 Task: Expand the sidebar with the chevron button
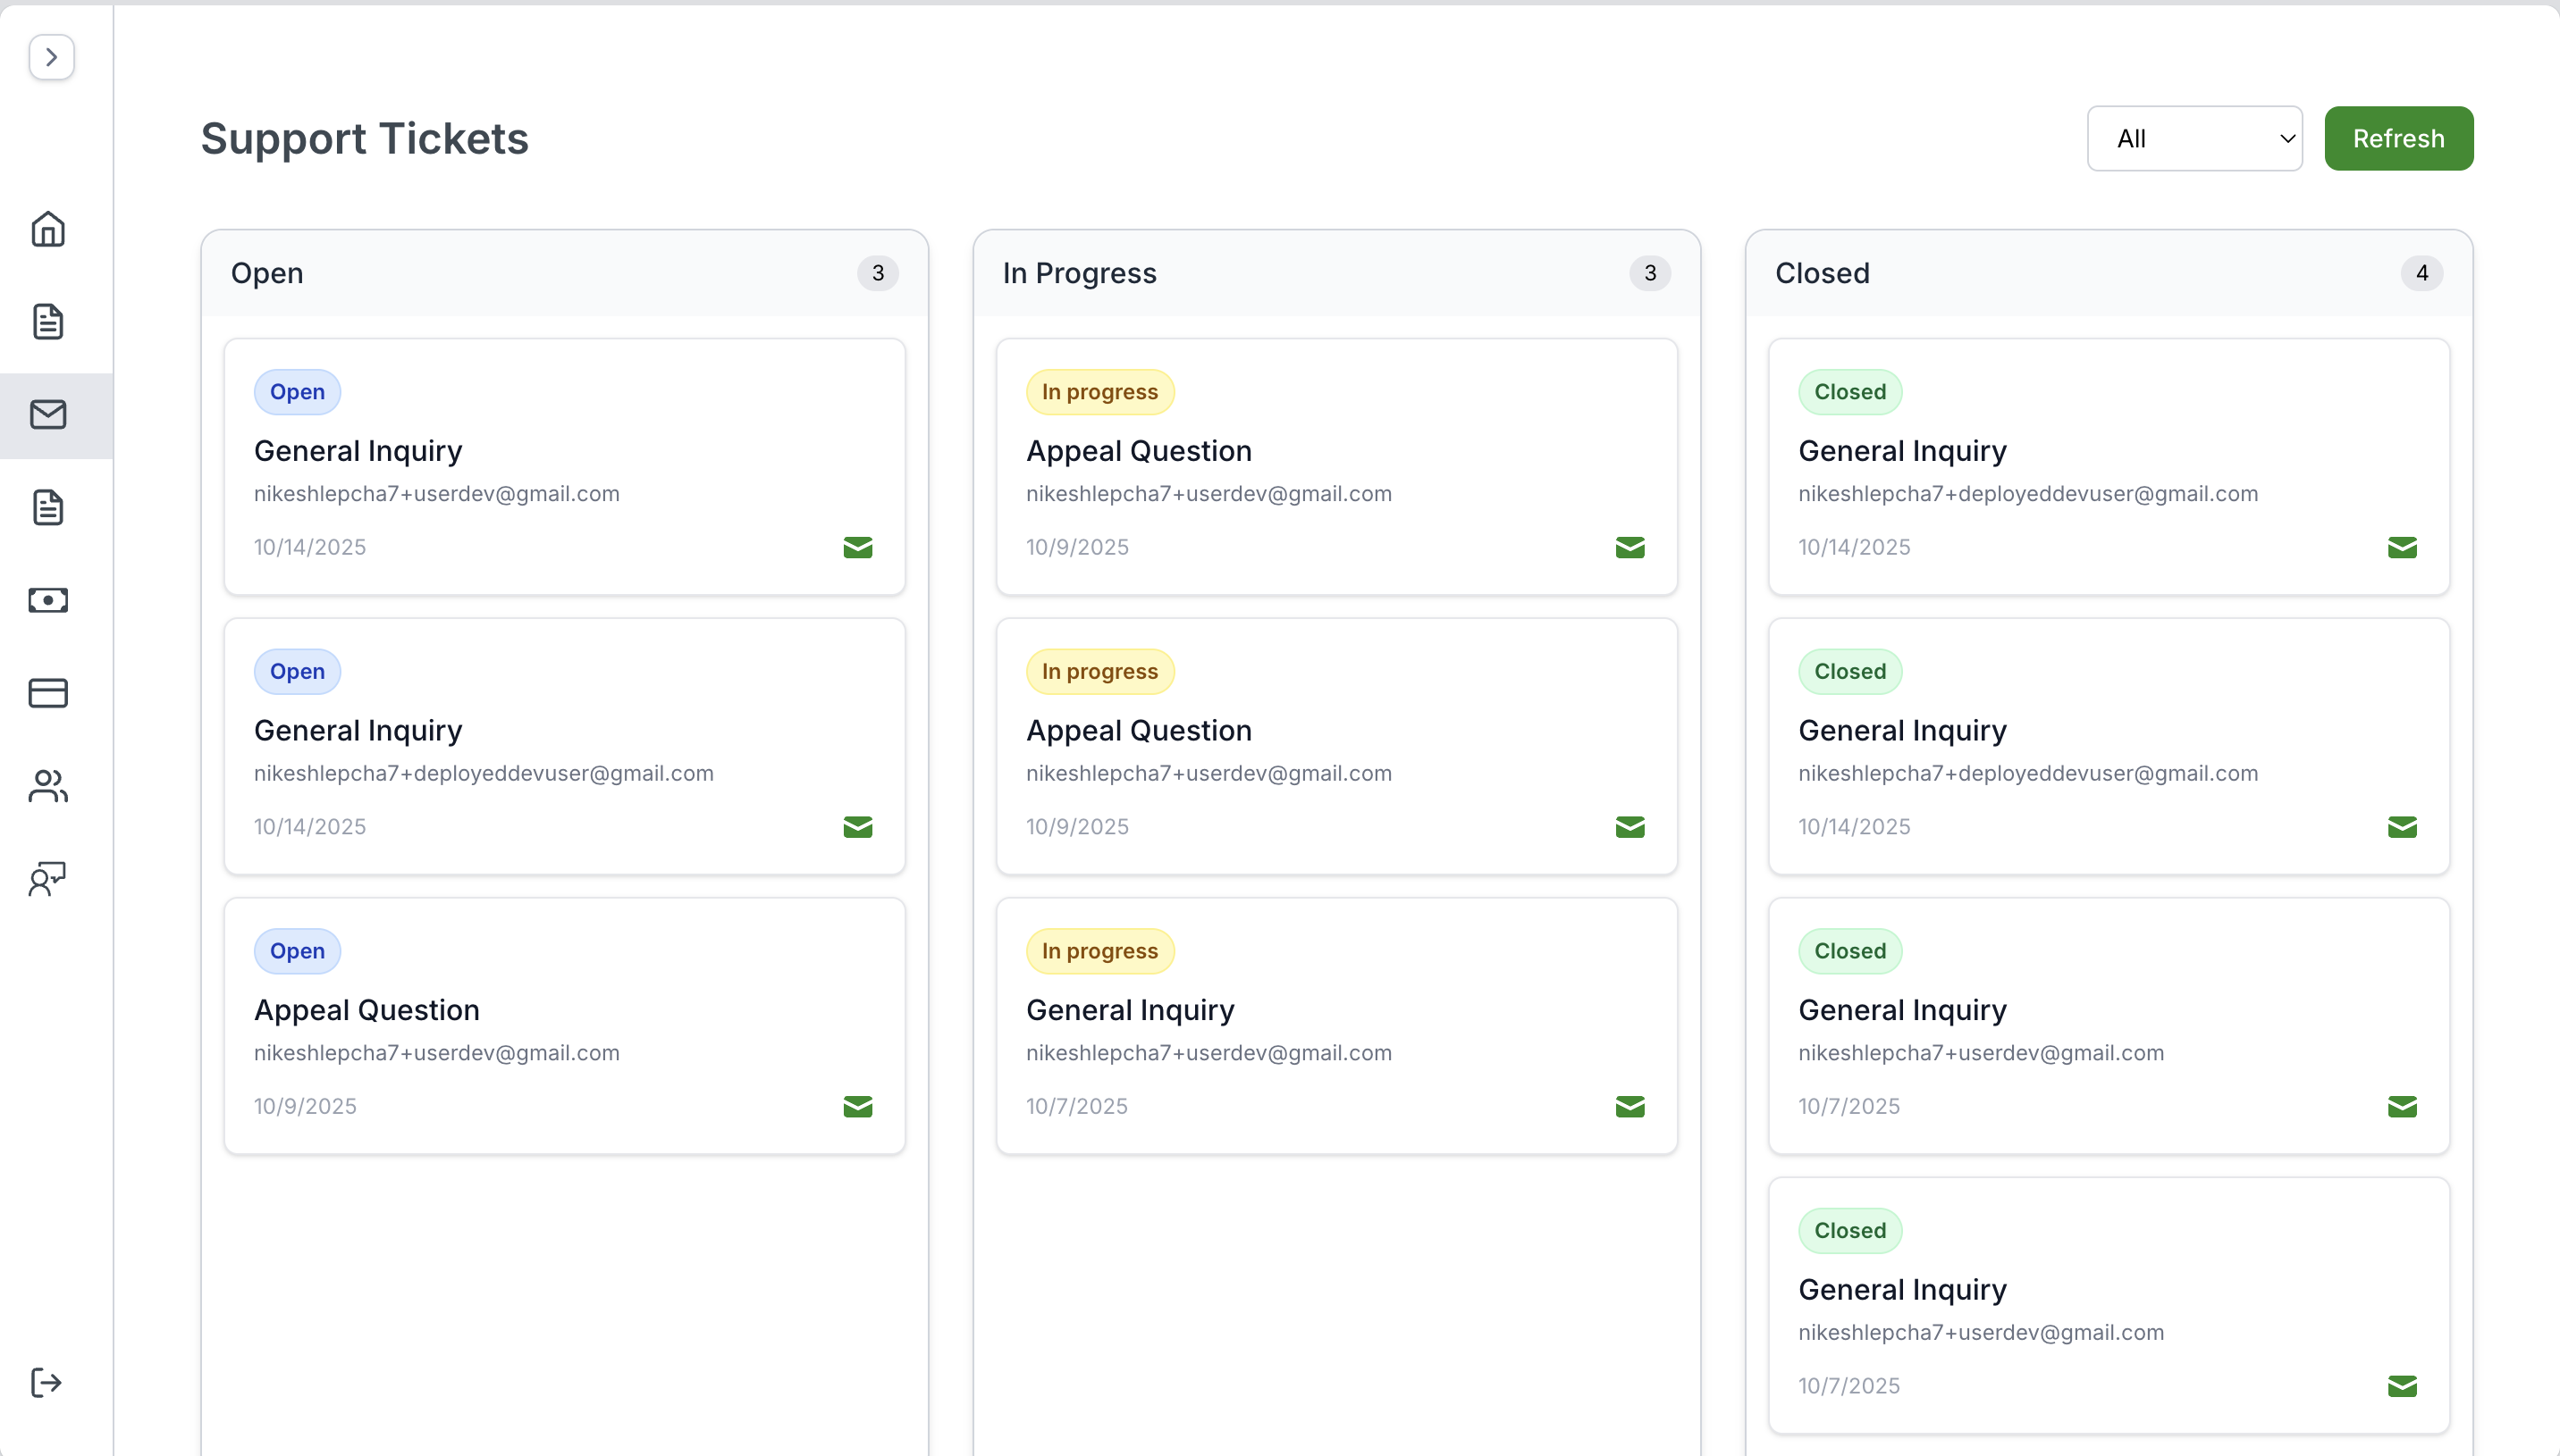(51, 57)
